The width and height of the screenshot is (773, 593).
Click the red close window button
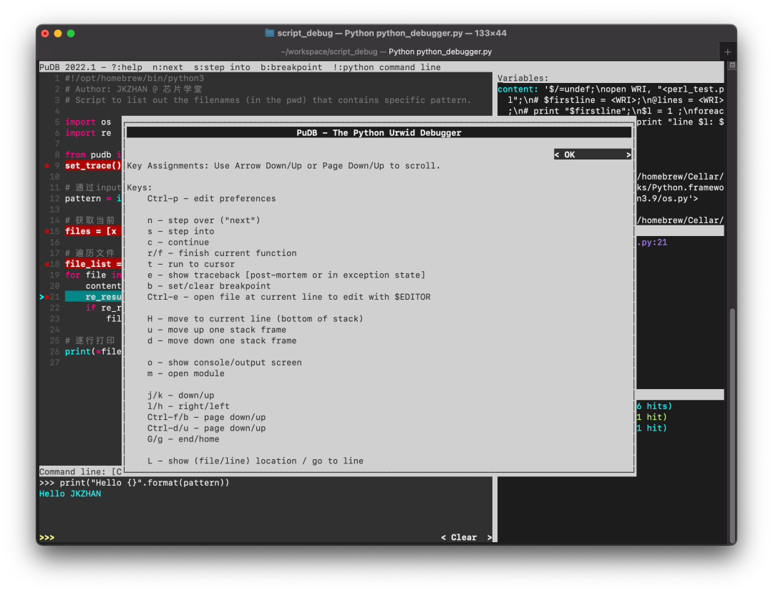(45, 34)
